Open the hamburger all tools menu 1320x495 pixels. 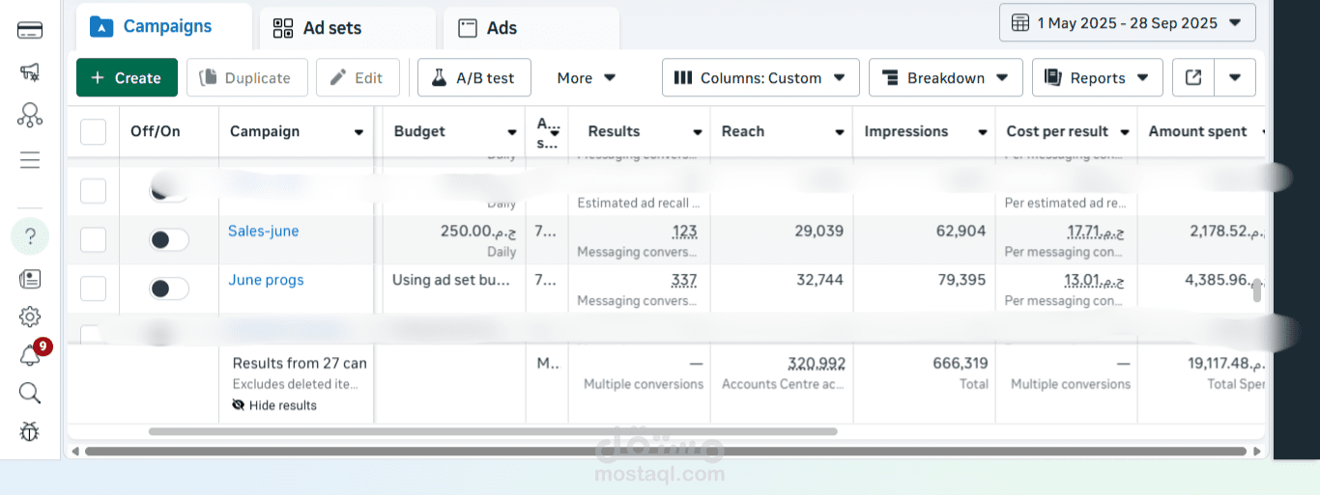(30, 160)
